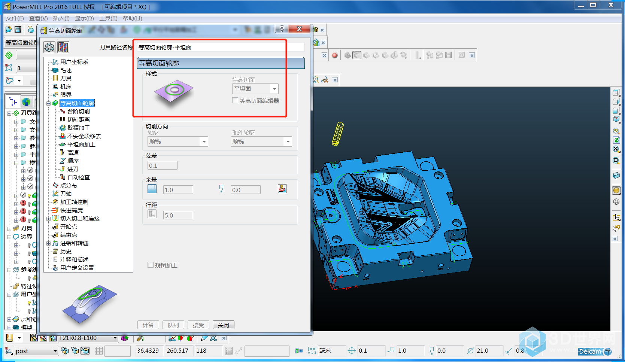The image size is (625, 362).
Task: Click the 行距 5.0 value field
Action: click(178, 215)
